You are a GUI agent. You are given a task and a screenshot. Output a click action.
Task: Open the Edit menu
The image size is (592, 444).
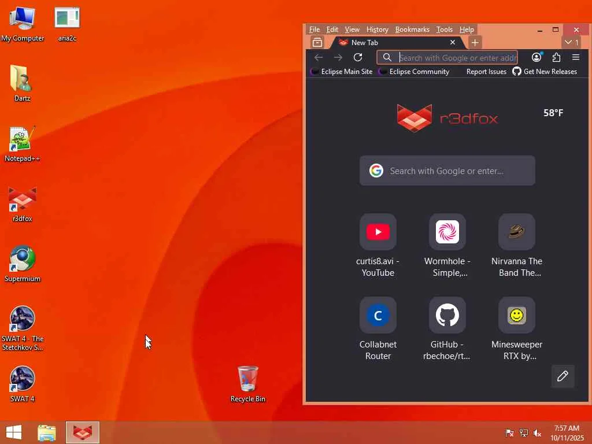coord(332,29)
